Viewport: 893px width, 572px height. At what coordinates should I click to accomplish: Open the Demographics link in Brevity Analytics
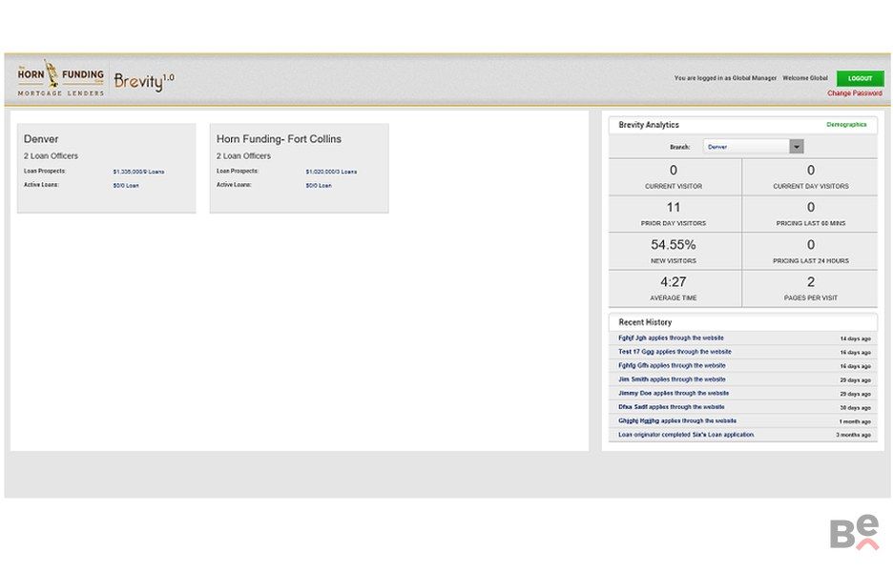tap(845, 125)
